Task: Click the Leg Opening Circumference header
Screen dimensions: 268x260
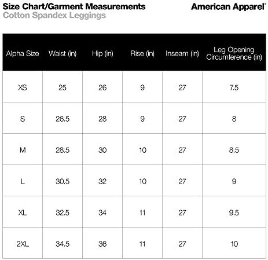Action: (x=234, y=53)
